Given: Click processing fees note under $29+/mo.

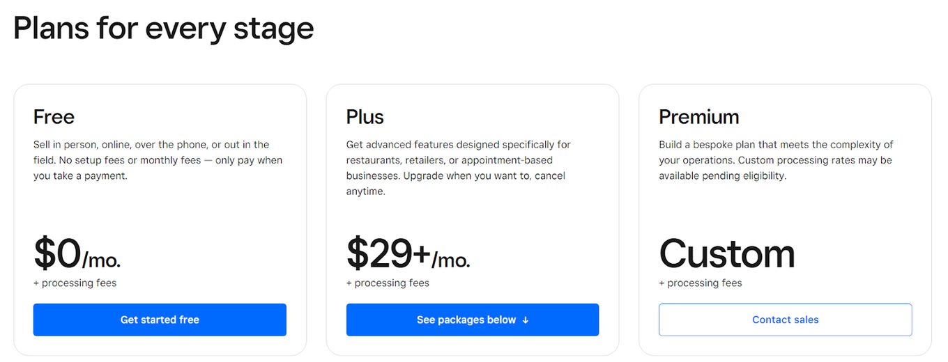Looking at the screenshot, I should pyautogui.click(x=388, y=283).
